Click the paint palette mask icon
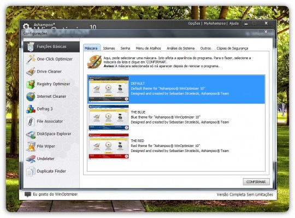295x218 pixels. click(x=95, y=62)
